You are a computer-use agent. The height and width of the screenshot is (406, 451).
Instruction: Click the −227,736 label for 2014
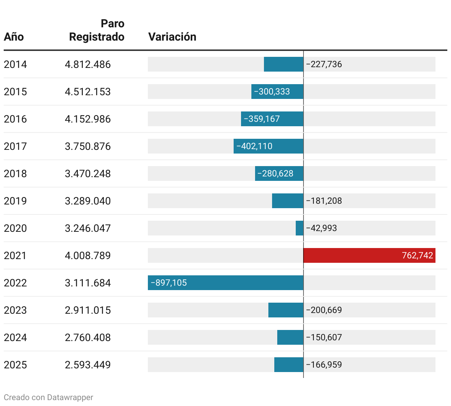click(x=324, y=64)
